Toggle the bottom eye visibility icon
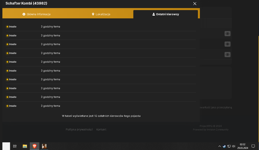The image size is (259, 150). [x=227, y=55]
